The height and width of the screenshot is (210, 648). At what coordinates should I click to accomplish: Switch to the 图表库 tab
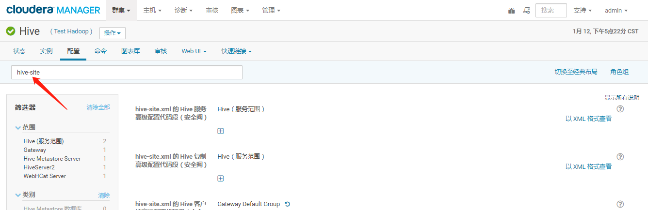pos(130,51)
